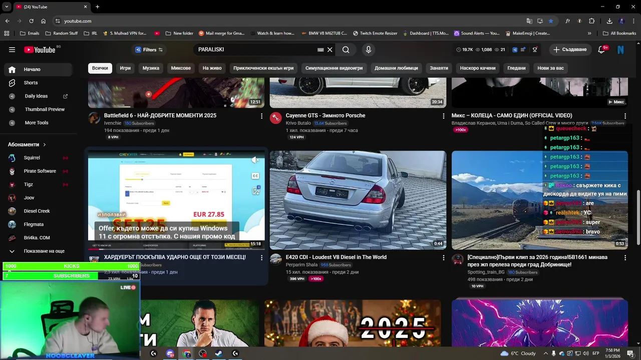Open Daily Ideas in the sidebar
Viewport: 641px width, 360px height.
pos(38,96)
